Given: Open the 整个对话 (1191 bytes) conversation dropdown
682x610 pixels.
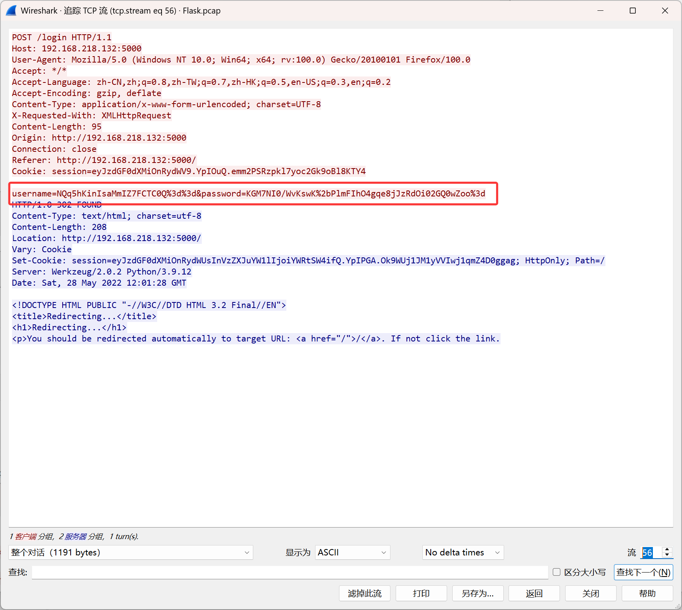Looking at the screenshot, I should click(131, 552).
